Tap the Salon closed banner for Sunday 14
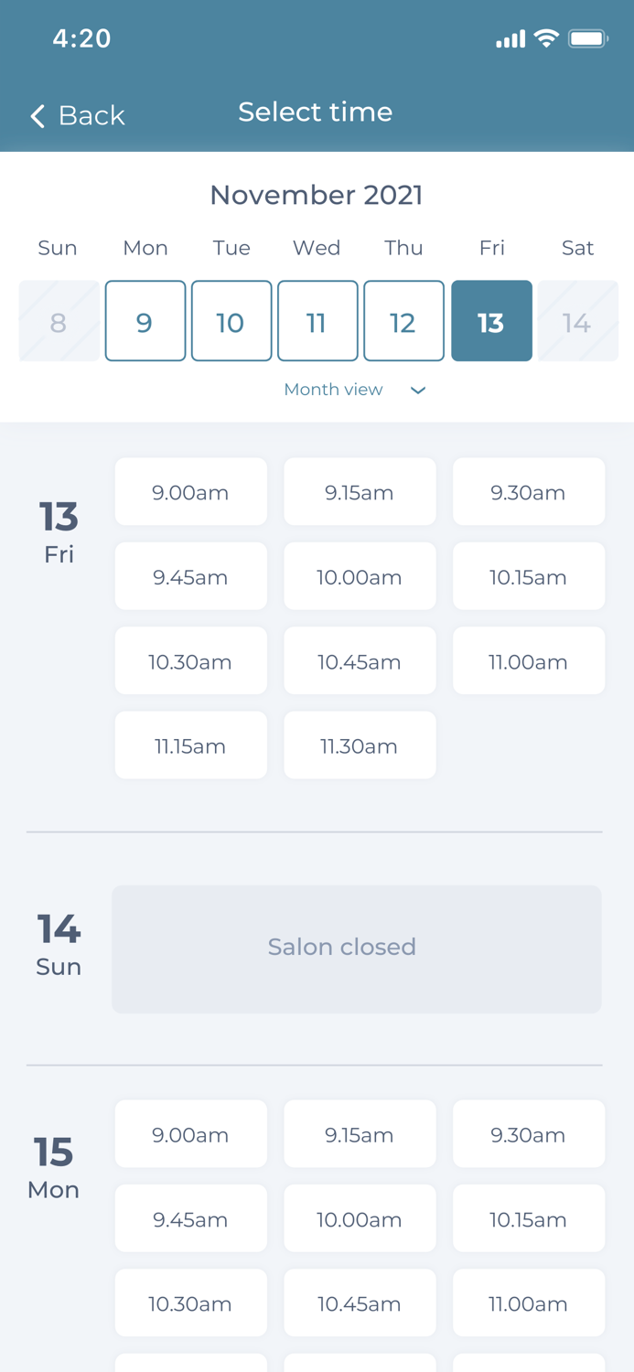 pos(357,949)
